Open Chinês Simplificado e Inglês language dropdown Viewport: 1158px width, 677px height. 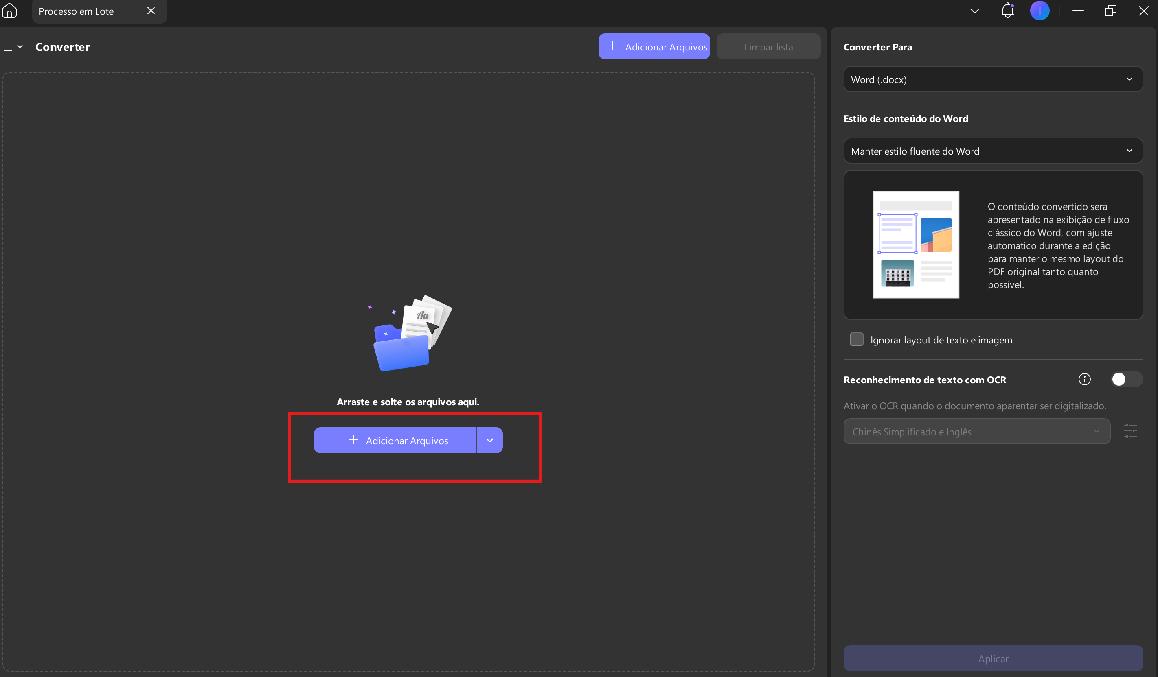(x=977, y=431)
